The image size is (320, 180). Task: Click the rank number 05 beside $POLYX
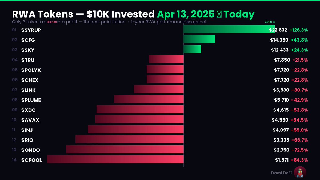(15, 70)
